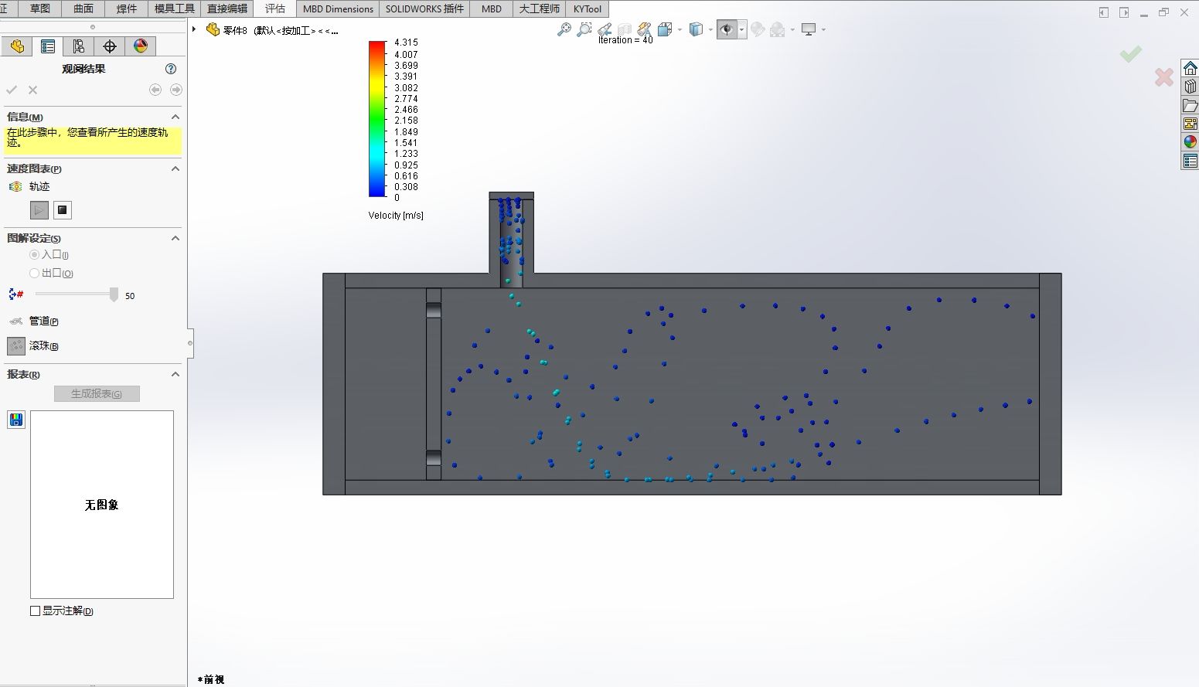Switch to the KYTool tab

pyautogui.click(x=588, y=9)
